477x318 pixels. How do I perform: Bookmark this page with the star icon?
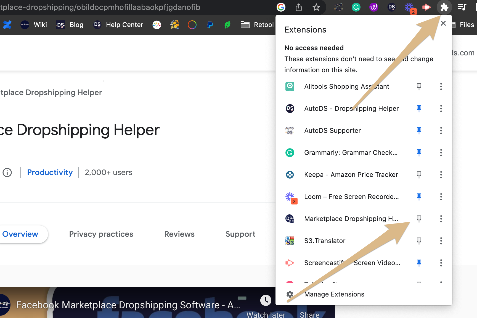coord(316,7)
